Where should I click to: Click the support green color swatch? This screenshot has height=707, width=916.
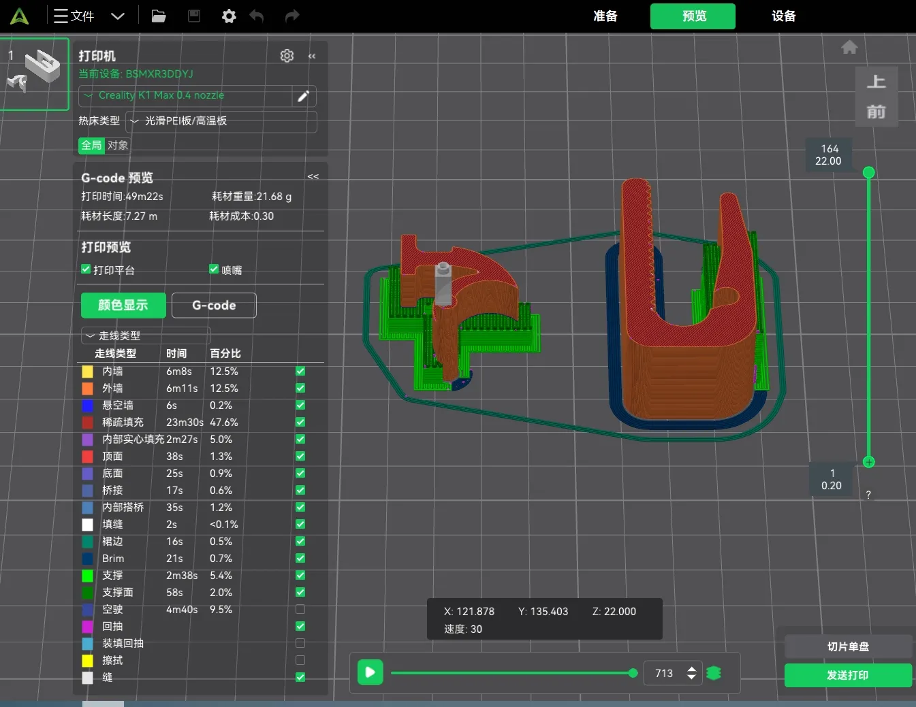[x=88, y=576]
